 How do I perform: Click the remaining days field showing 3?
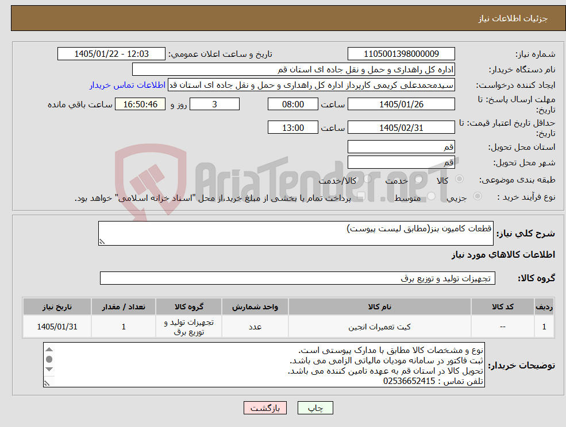(x=214, y=104)
